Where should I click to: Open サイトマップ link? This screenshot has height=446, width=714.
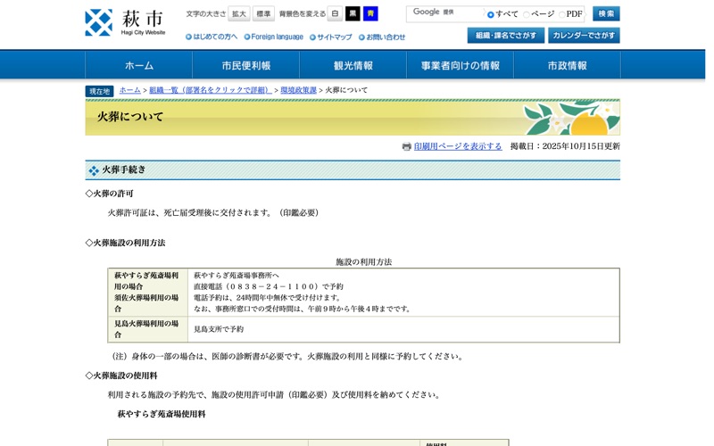pyautogui.click(x=331, y=37)
